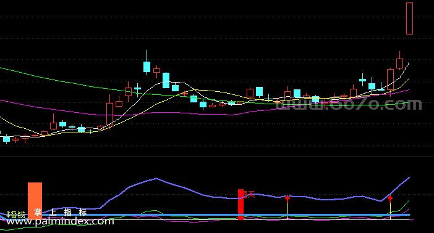Screen dimensions: 434x233
Task: Select the solid red 巨买 signal bar
Action: (241, 205)
